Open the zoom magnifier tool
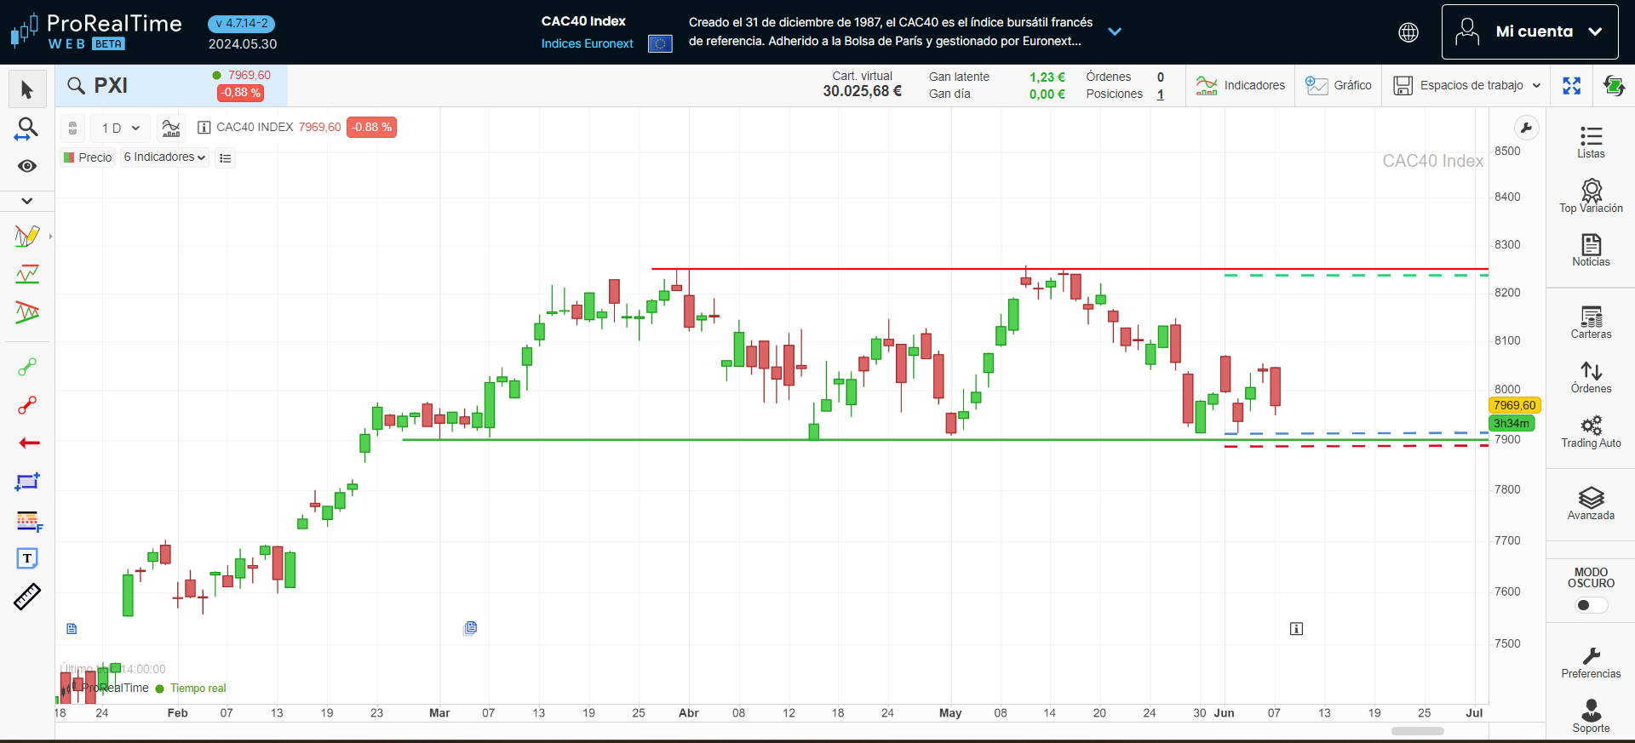 [x=27, y=129]
